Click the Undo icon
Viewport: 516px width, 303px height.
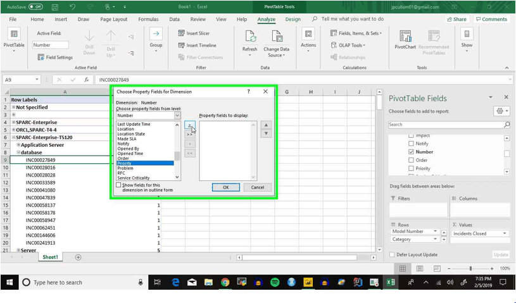[72, 7]
